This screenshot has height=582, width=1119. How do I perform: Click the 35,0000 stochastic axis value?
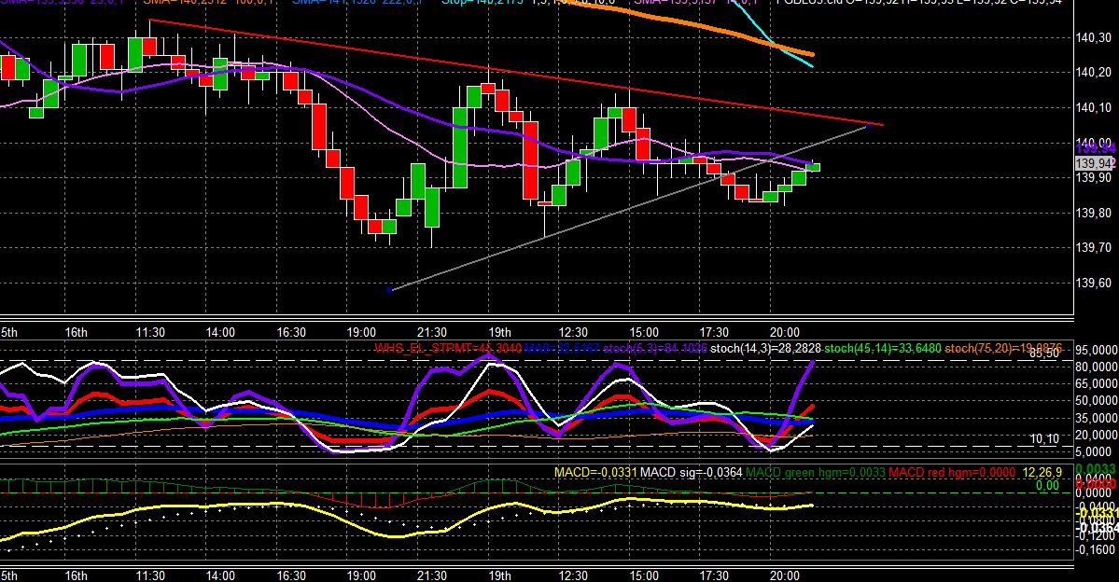[x=1097, y=418]
